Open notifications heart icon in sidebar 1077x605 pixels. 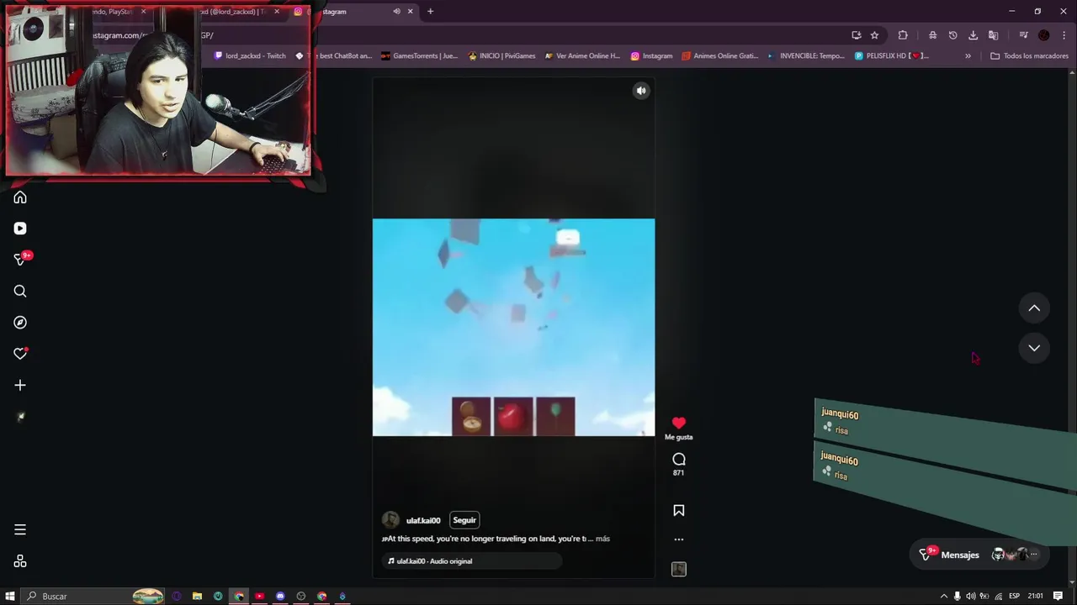(20, 354)
